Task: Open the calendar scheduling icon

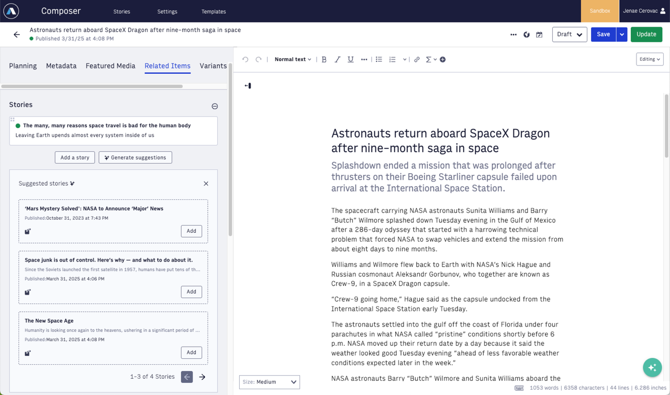Action: pos(539,35)
